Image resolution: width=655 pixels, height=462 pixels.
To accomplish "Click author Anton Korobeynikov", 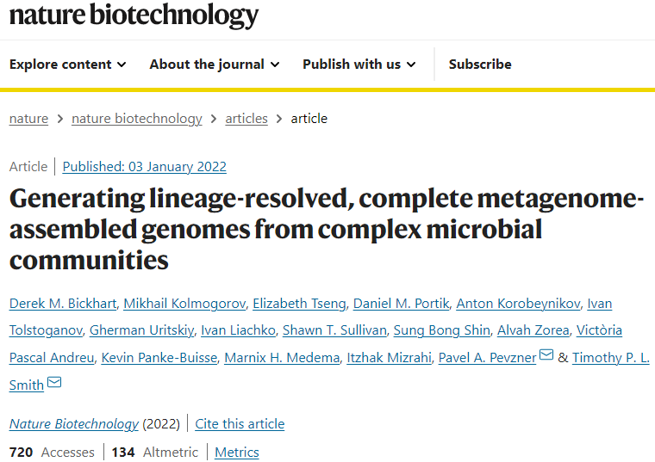I will tap(518, 304).
